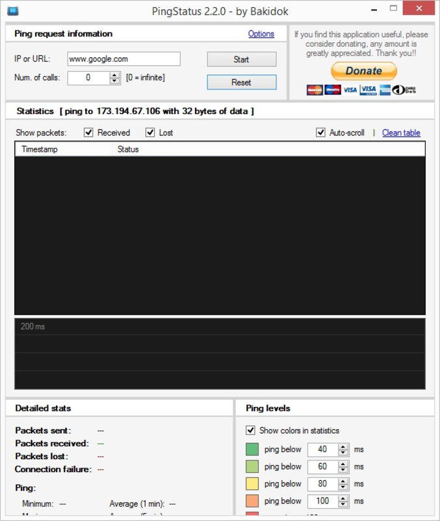Click the MasterCard payment icon
This screenshot has width=440, height=521.
[315, 90]
